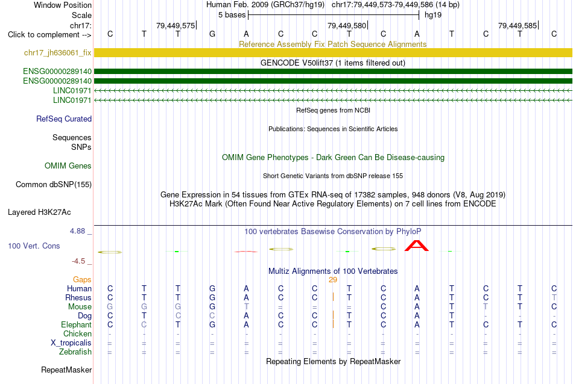Click the Short Genetic Variants dbSNP title
Image resolution: width=573 pixels, height=384 pixels.
pos(333,176)
